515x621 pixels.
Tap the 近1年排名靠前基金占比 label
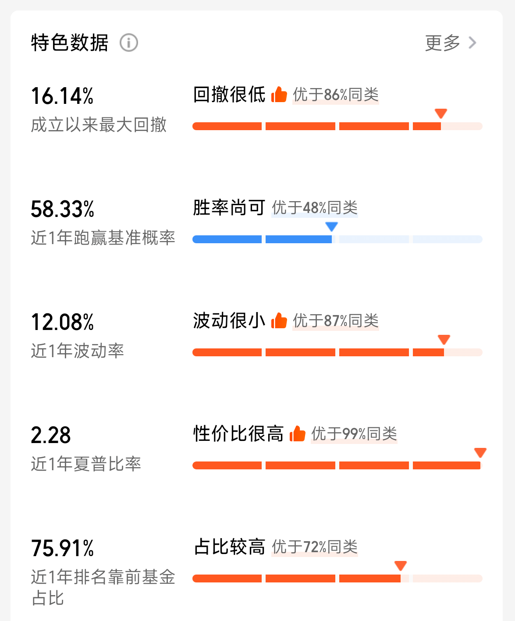103,587
